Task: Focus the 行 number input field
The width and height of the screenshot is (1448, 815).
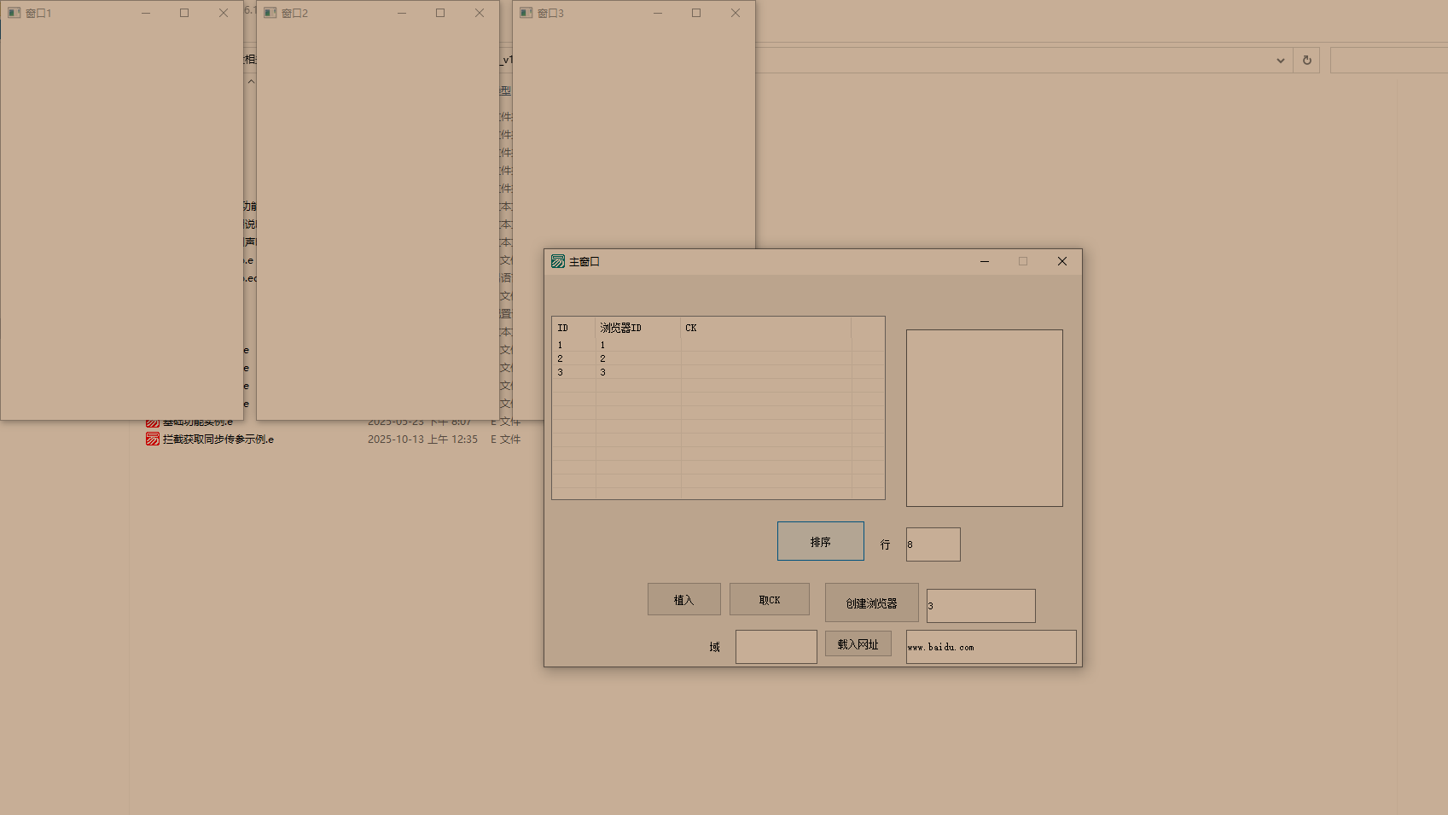Action: [933, 544]
